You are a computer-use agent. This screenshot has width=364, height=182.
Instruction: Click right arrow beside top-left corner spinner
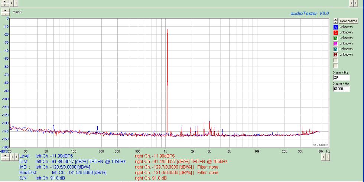[16, 3]
